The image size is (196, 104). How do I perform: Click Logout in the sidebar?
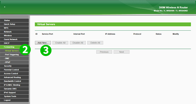pos(15,100)
